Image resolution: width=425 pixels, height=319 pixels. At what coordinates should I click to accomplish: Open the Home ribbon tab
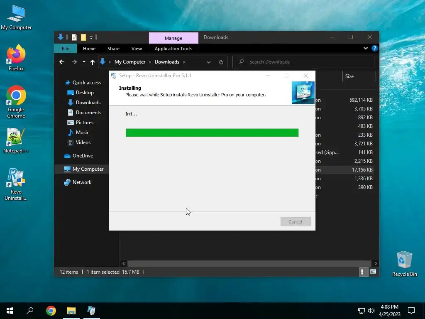coord(89,49)
